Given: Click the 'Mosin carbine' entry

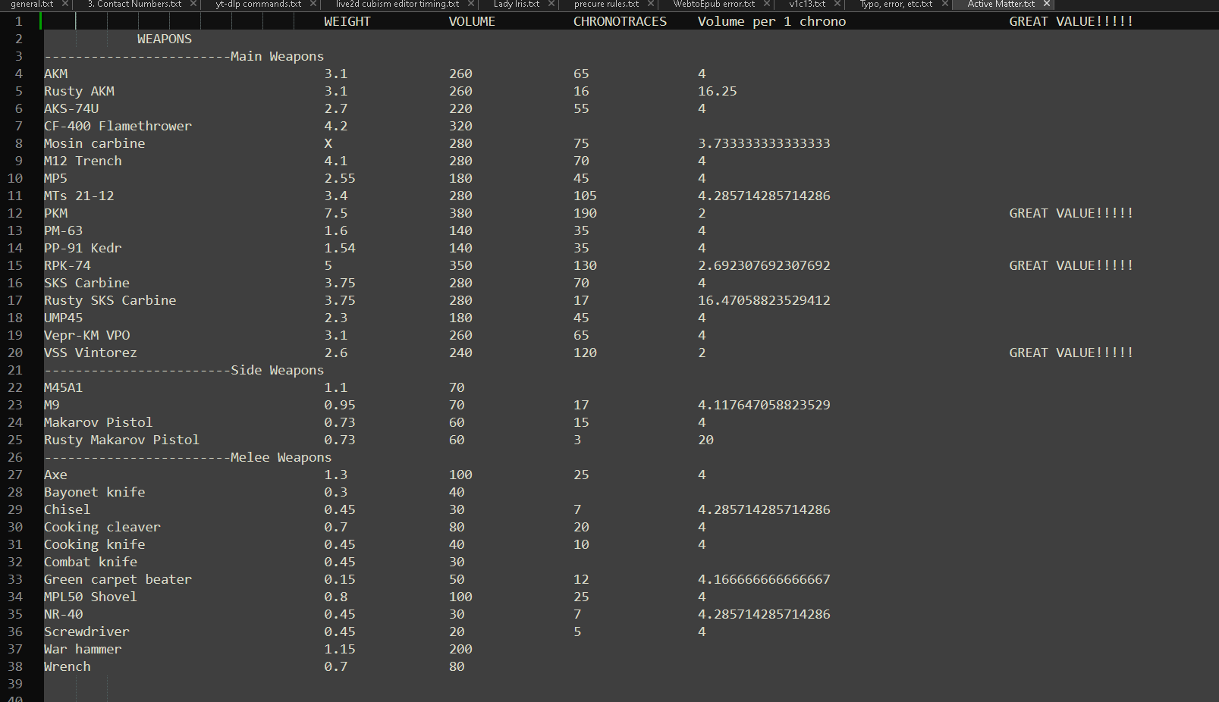Looking at the screenshot, I should tap(94, 143).
